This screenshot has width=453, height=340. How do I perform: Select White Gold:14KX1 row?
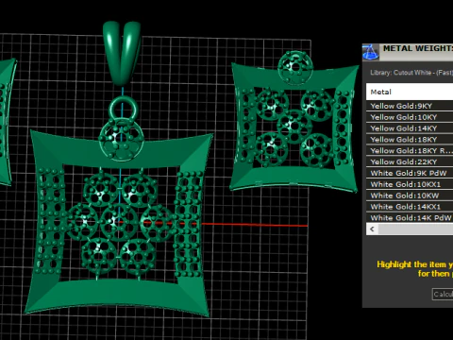[x=410, y=207]
